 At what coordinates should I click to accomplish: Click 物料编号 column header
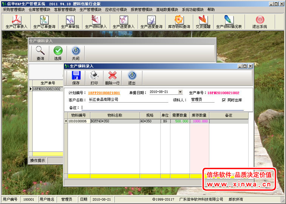pyautogui.click(x=79, y=115)
